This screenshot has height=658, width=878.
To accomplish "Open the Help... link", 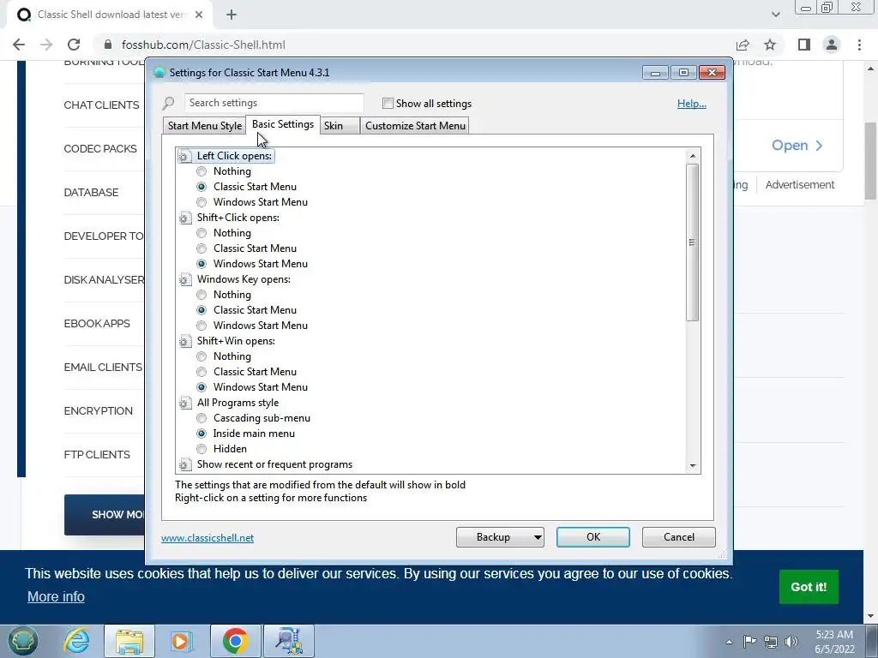I will [692, 104].
